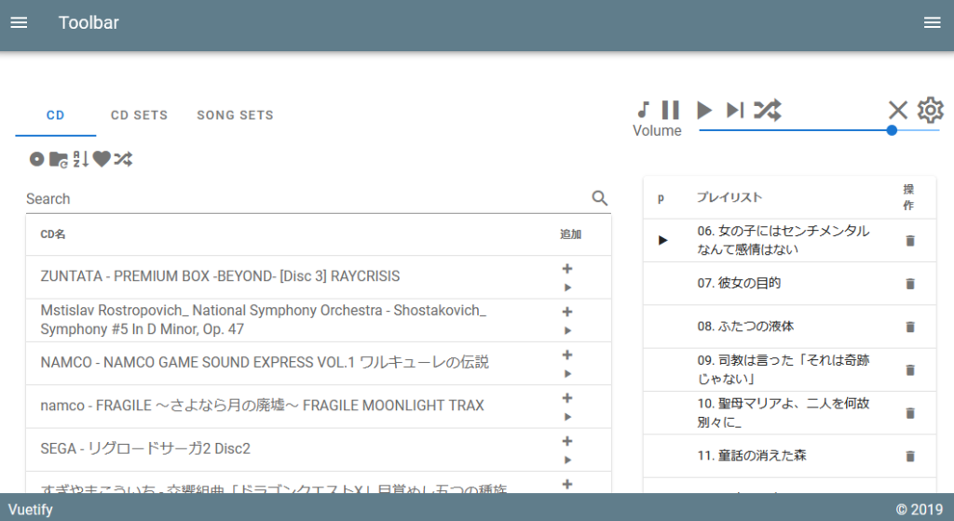
Task: Open player settings gear icon
Action: click(x=930, y=111)
